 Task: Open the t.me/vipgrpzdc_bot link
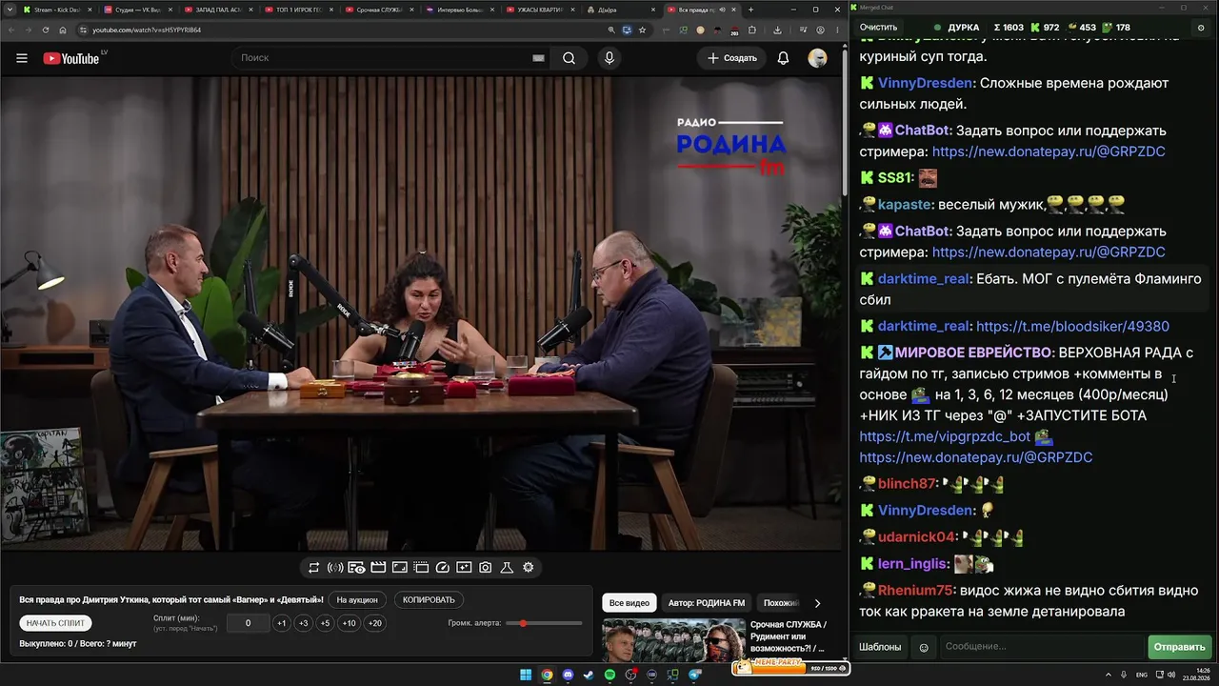[945, 436]
